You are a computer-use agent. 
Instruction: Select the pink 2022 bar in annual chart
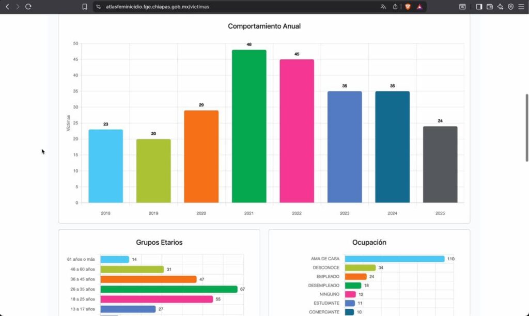(x=297, y=131)
